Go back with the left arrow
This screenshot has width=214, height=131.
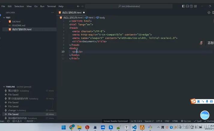78,6
